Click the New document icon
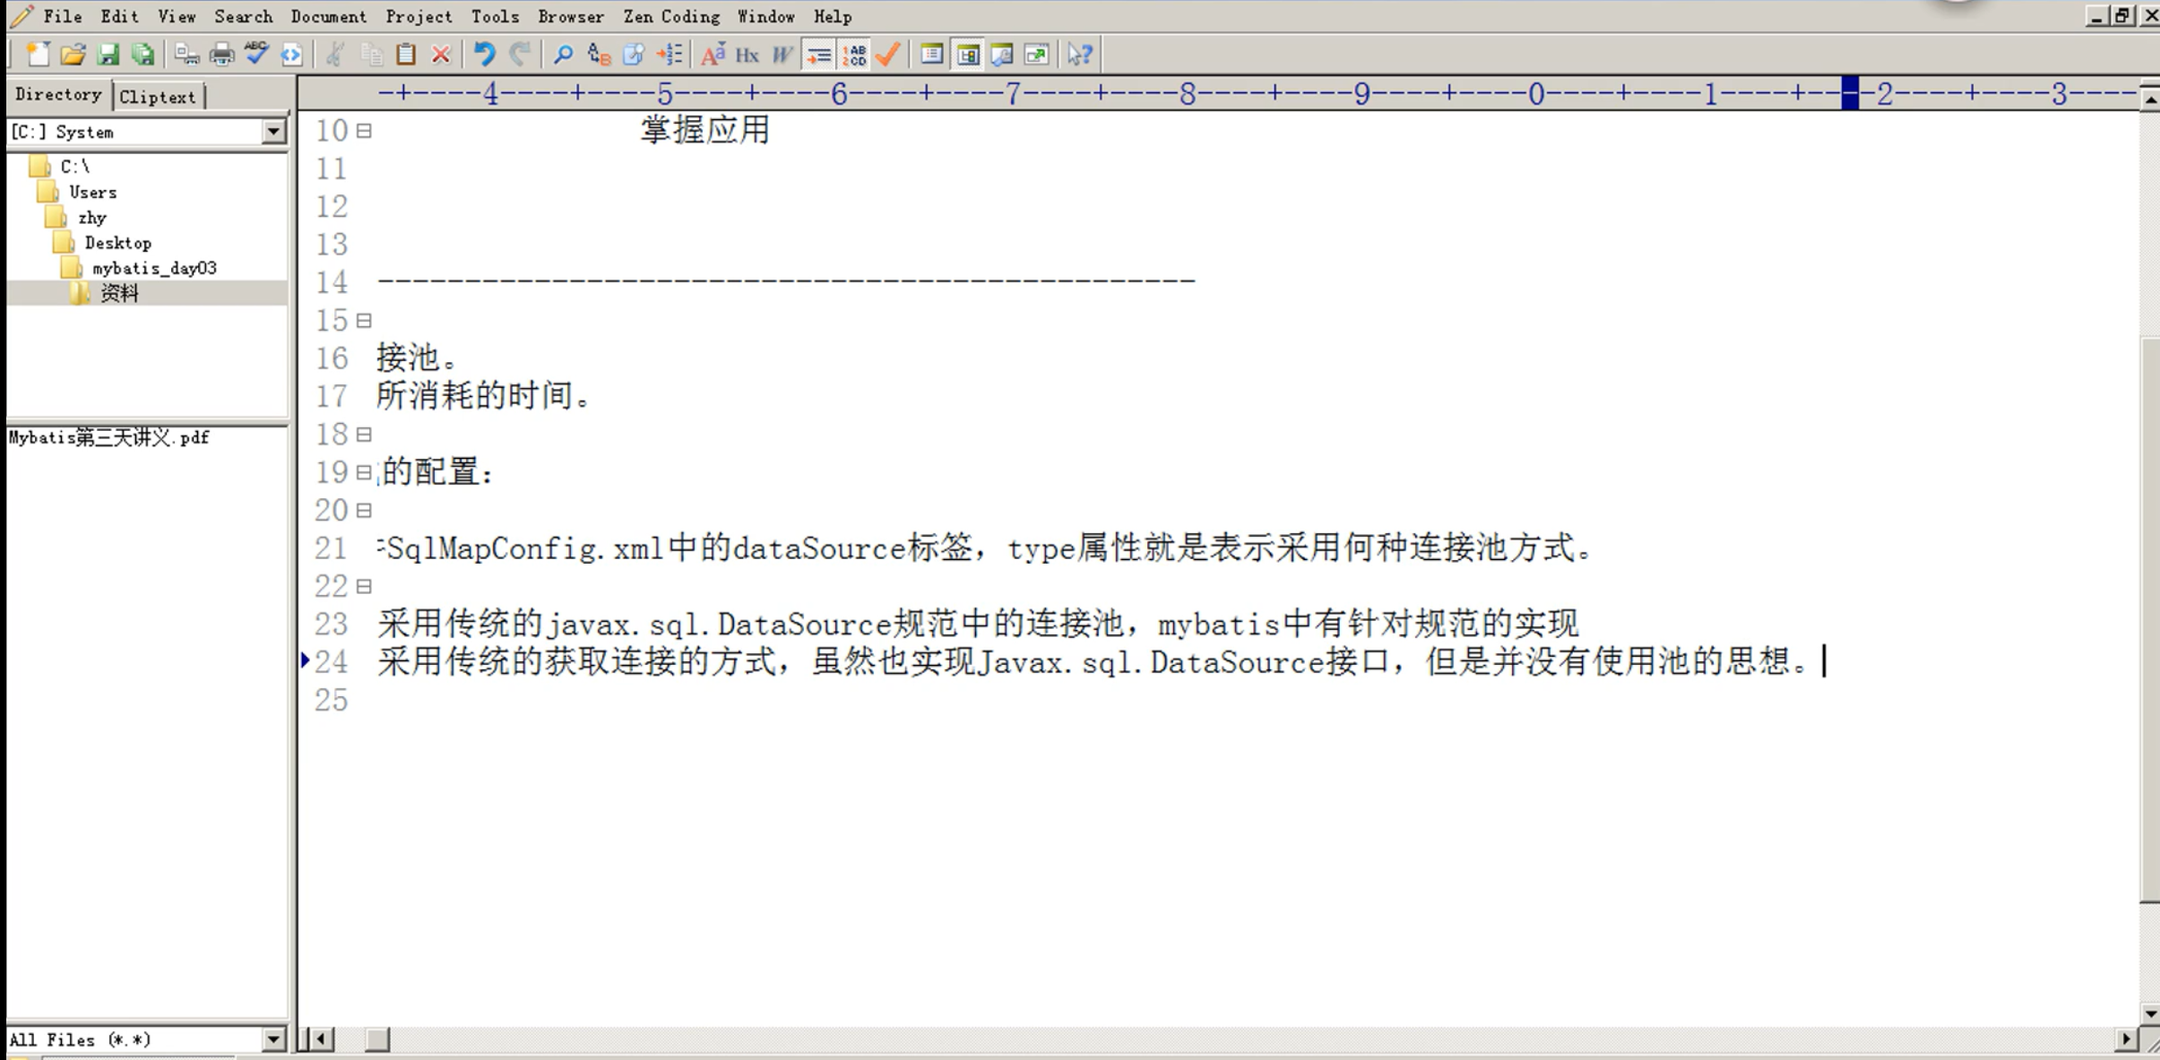Image resolution: width=2160 pixels, height=1060 pixels. pos(38,55)
